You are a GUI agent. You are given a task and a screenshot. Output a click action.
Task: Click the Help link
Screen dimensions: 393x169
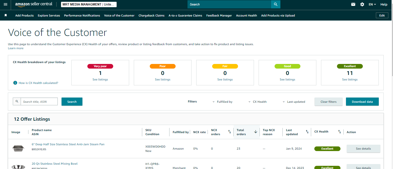384,4
